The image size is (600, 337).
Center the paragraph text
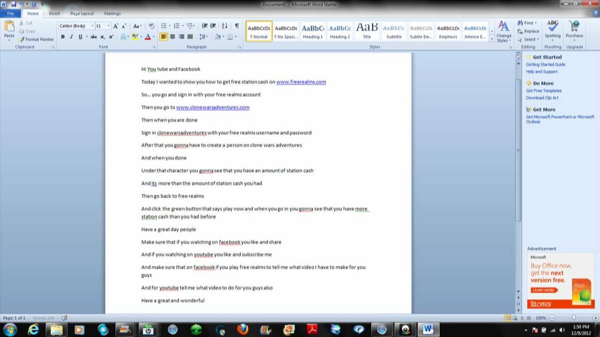(x=172, y=37)
